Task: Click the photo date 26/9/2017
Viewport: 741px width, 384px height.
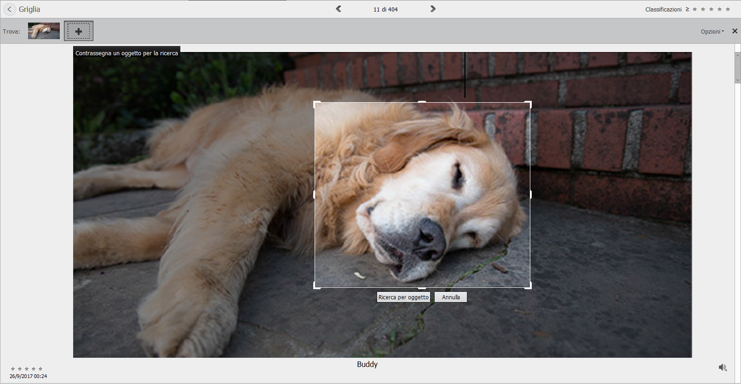Action: [x=28, y=376]
